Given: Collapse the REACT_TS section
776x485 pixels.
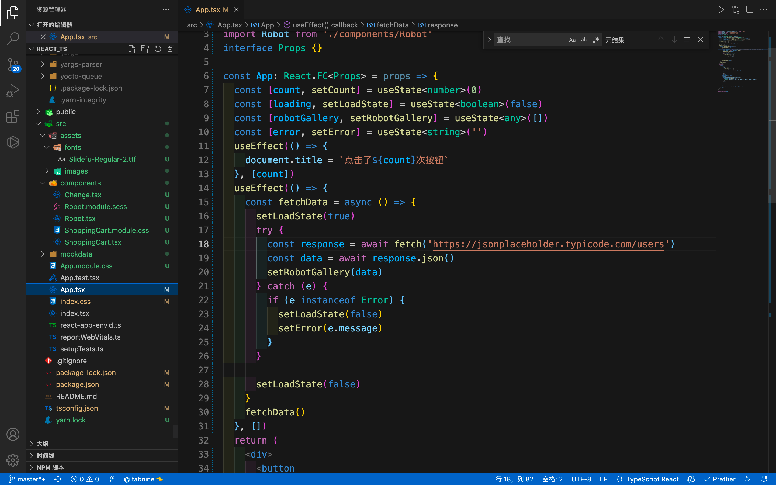Looking at the screenshot, I should coord(32,49).
